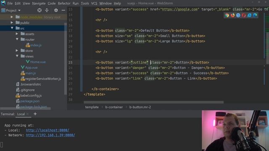Collapse the src folder arrow
This screenshot has width=269, height=151.
[12, 28]
